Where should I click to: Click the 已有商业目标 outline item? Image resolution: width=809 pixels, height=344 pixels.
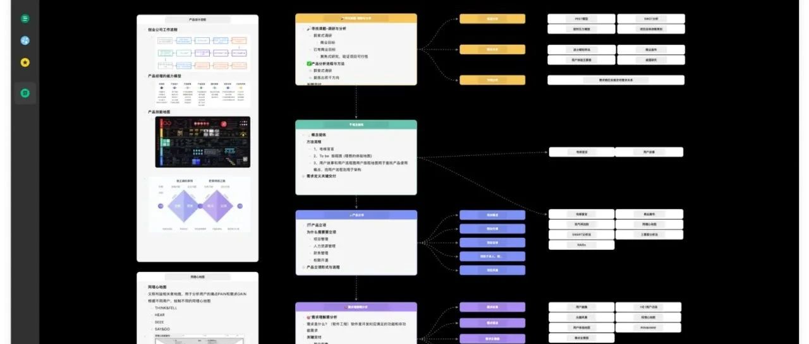[324, 49]
